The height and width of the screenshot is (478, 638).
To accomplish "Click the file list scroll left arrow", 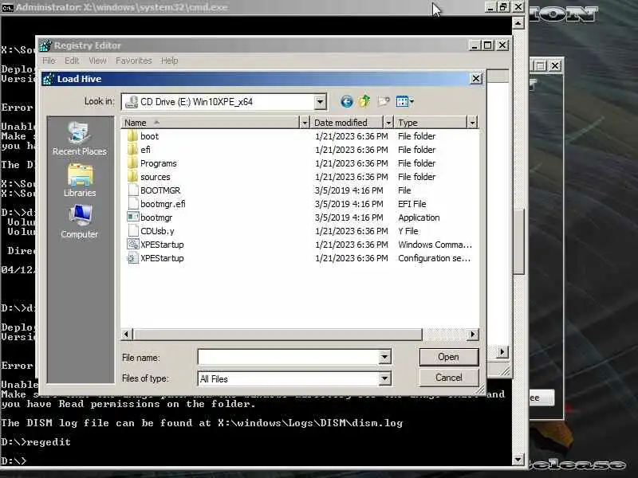I will pos(127,334).
